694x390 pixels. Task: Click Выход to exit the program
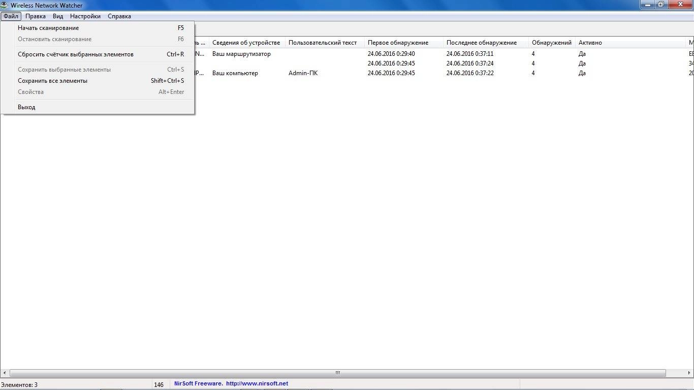[x=98, y=107]
